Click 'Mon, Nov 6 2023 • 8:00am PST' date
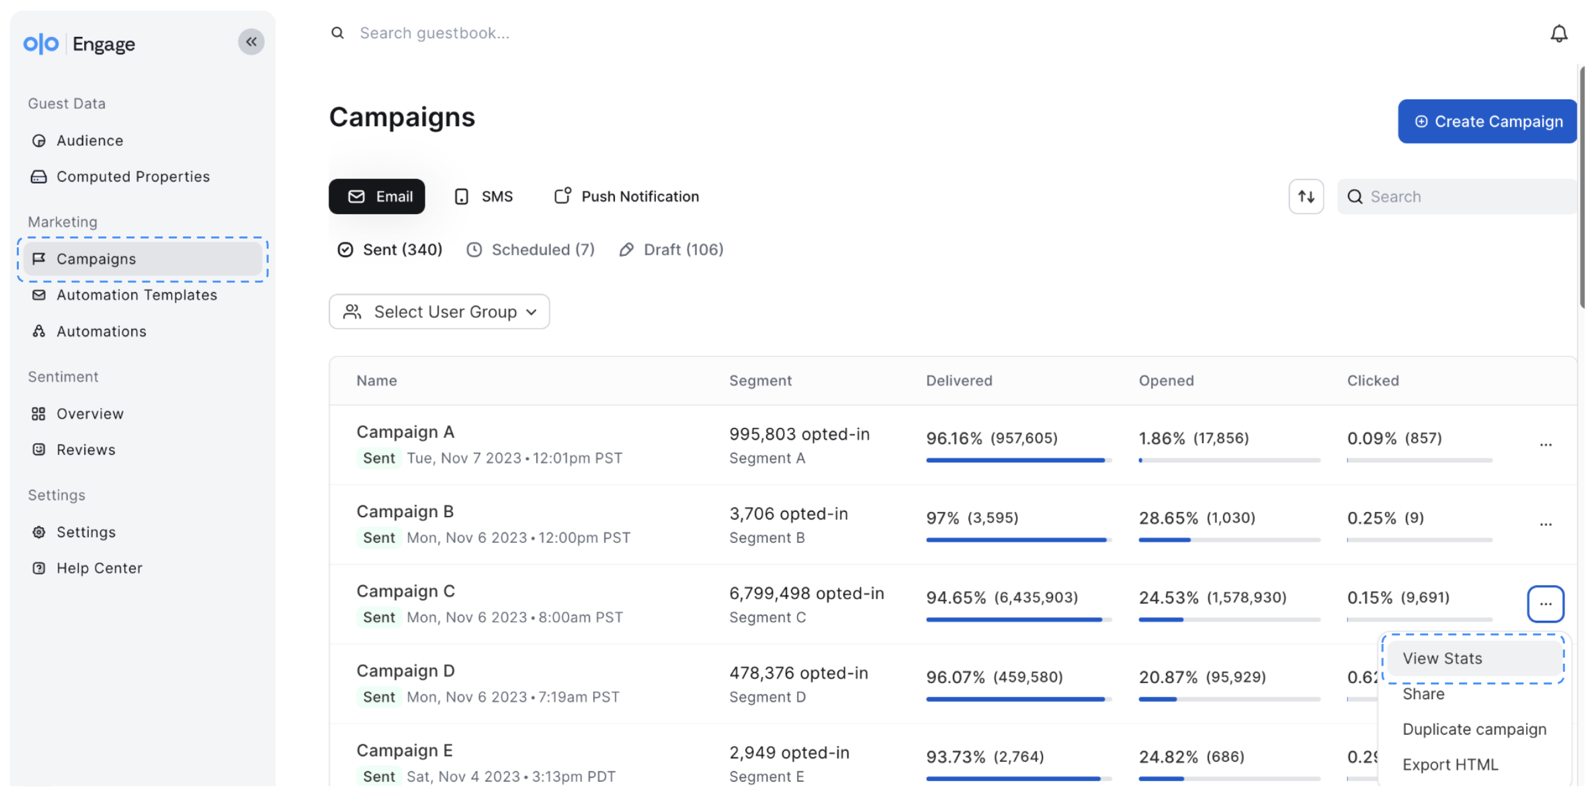This screenshot has width=1594, height=798. click(515, 617)
